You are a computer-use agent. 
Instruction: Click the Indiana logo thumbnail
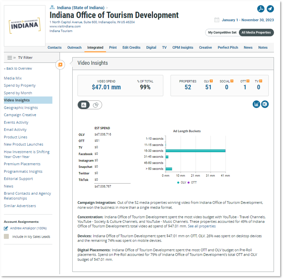tap(25, 26)
